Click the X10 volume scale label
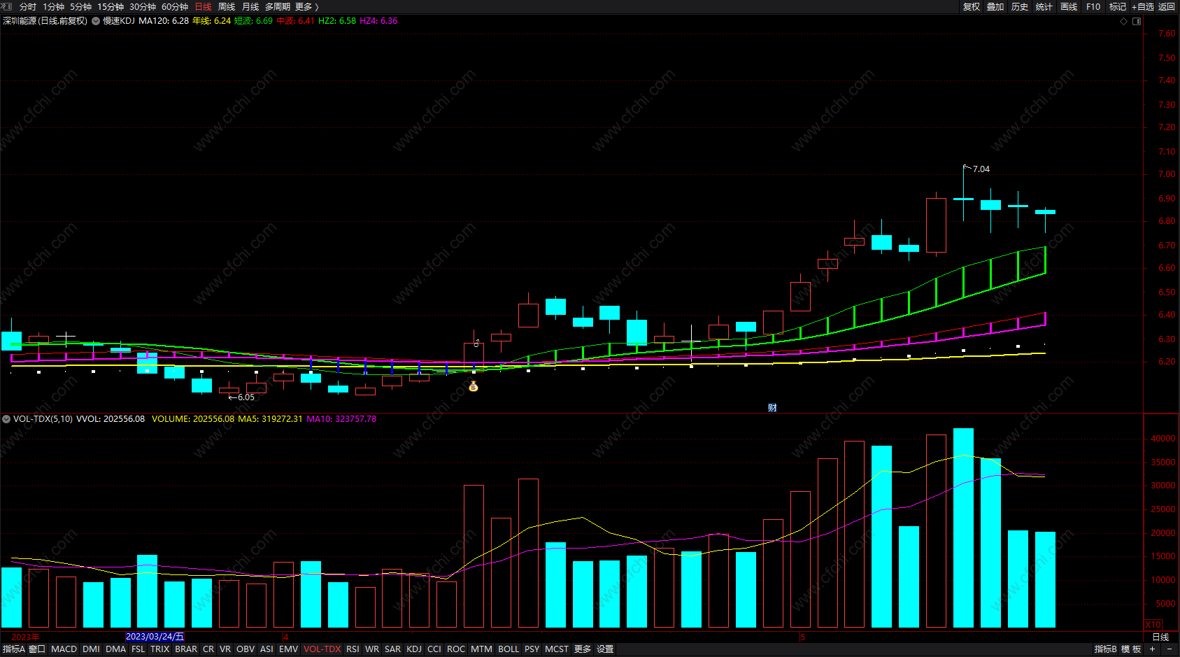Image resolution: width=1180 pixels, height=657 pixels. pos(1153,624)
